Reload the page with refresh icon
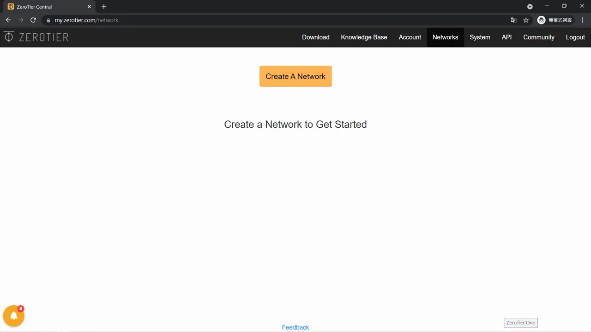This screenshot has height=332, width=591. [33, 20]
